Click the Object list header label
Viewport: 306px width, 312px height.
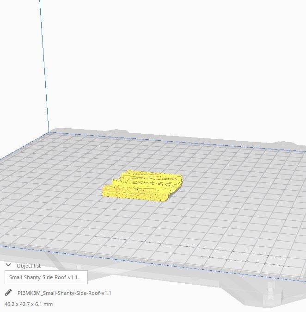pyautogui.click(x=29, y=266)
